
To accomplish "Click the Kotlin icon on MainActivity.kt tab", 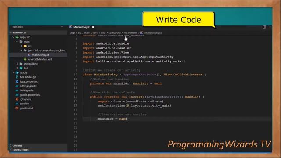I will coord(71,27).
